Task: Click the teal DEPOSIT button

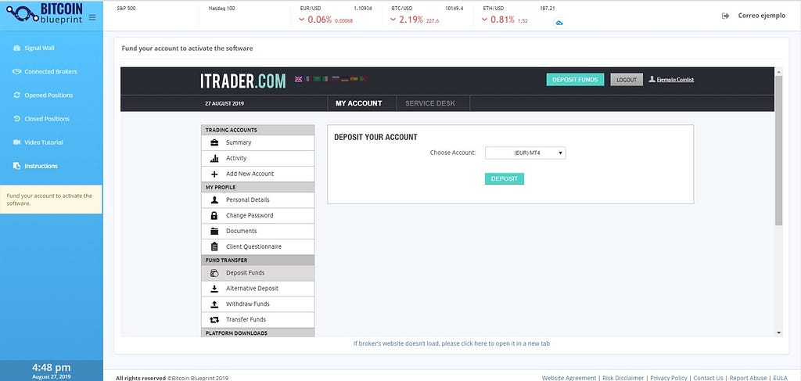Action: coord(505,178)
